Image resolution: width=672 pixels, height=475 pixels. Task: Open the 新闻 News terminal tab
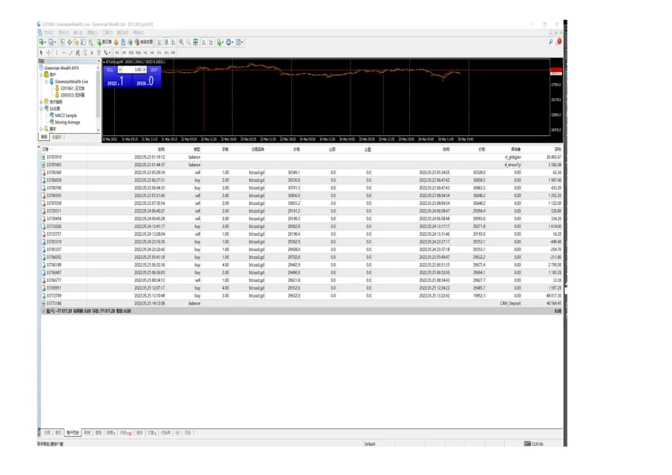[87, 432]
